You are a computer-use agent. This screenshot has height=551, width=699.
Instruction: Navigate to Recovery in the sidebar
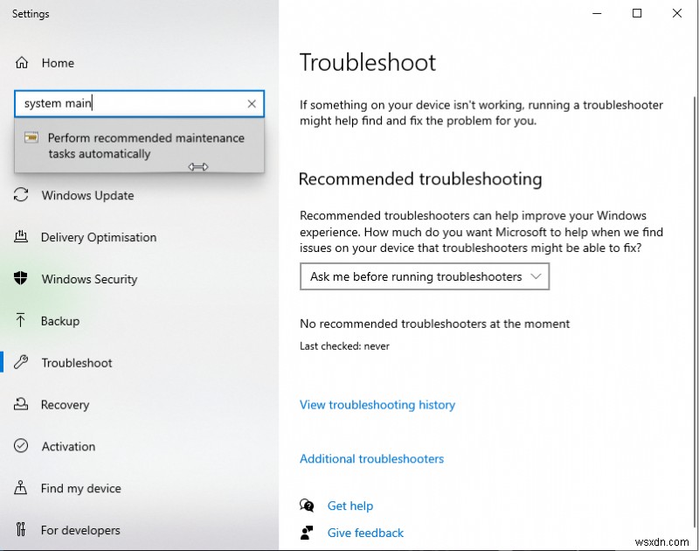tap(66, 405)
